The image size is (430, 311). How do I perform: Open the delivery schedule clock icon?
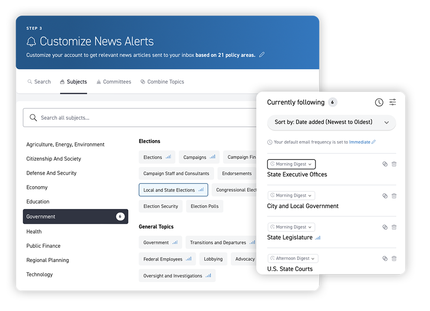(379, 102)
